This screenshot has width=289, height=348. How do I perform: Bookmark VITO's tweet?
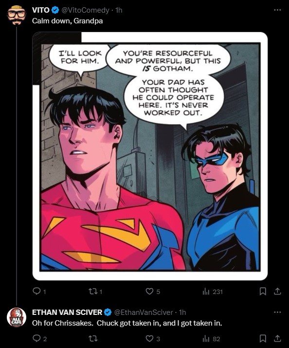tap(263, 291)
